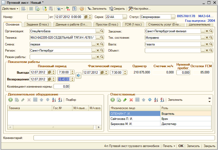This screenshot has width=218, height=150.
Task: Open the Печать dropdown at the bottom
Action: (x=169, y=146)
